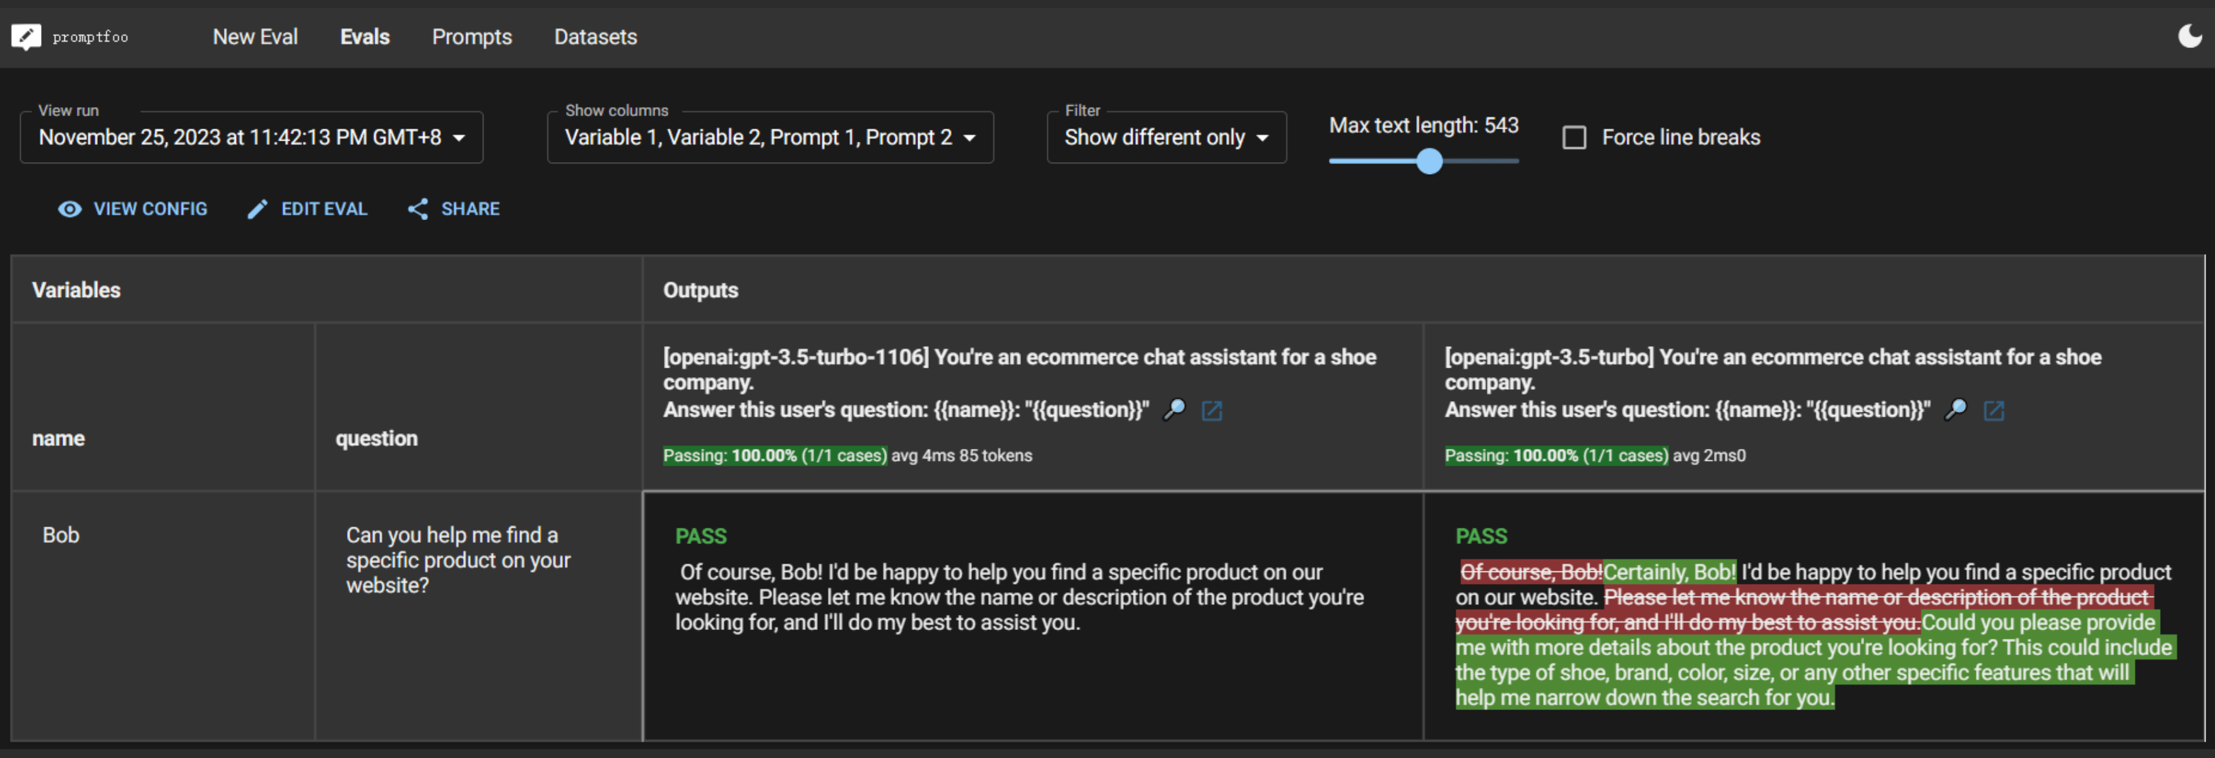Click the share icon next to Share
Screen dimensions: 2215x758
pos(418,209)
